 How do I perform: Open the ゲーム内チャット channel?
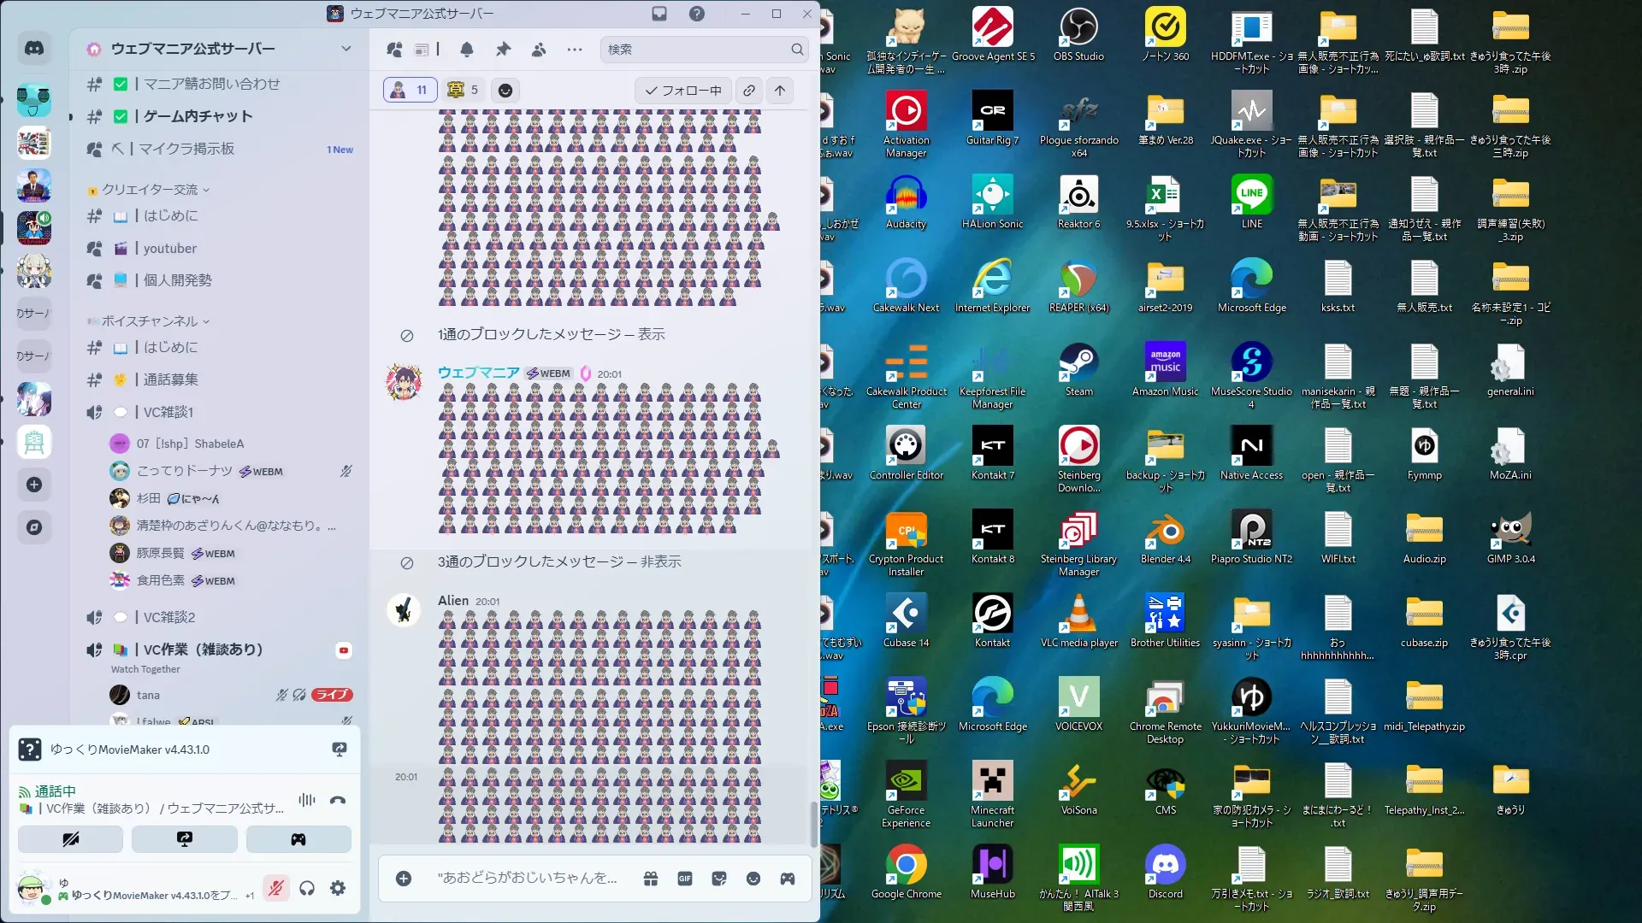coord(198,116)
